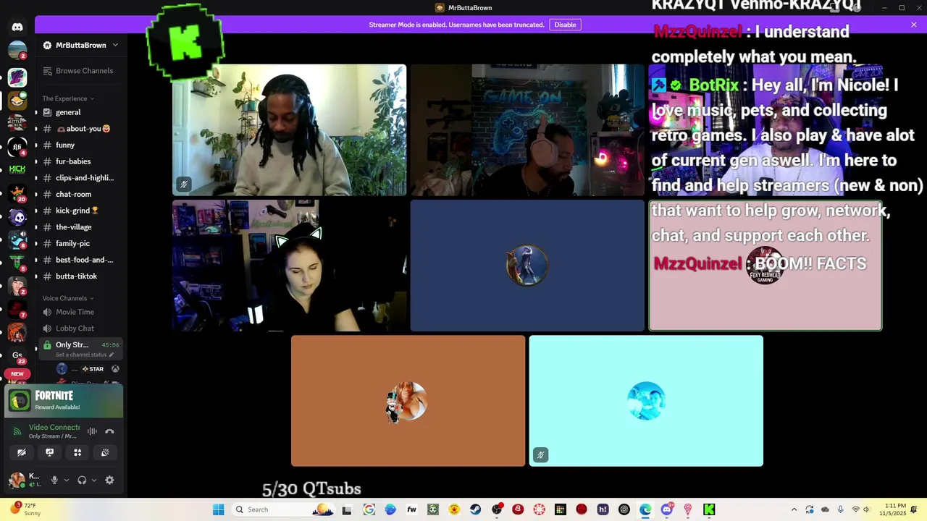Open the family-pic channel

[80, 244]
